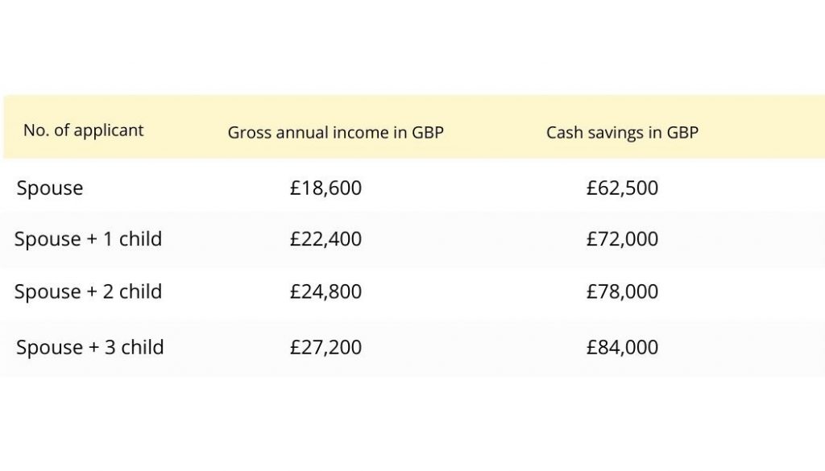Click the £18,600 income cell
Screen dimensions: 825x471
tap(325, 188)
